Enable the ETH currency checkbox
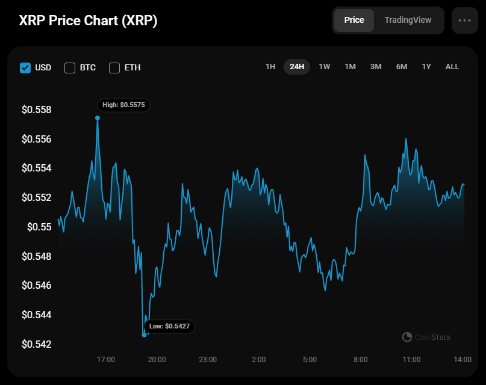The width and height of the screenshot is (486, 385). (114, 67)
